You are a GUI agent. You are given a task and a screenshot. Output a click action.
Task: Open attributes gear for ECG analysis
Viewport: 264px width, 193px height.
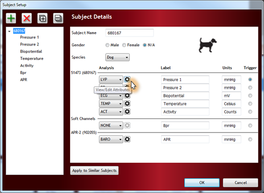coord(127,95)
